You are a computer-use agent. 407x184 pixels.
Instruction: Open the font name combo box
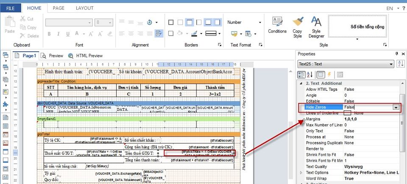pyautogui.click(x=69, y=22)
